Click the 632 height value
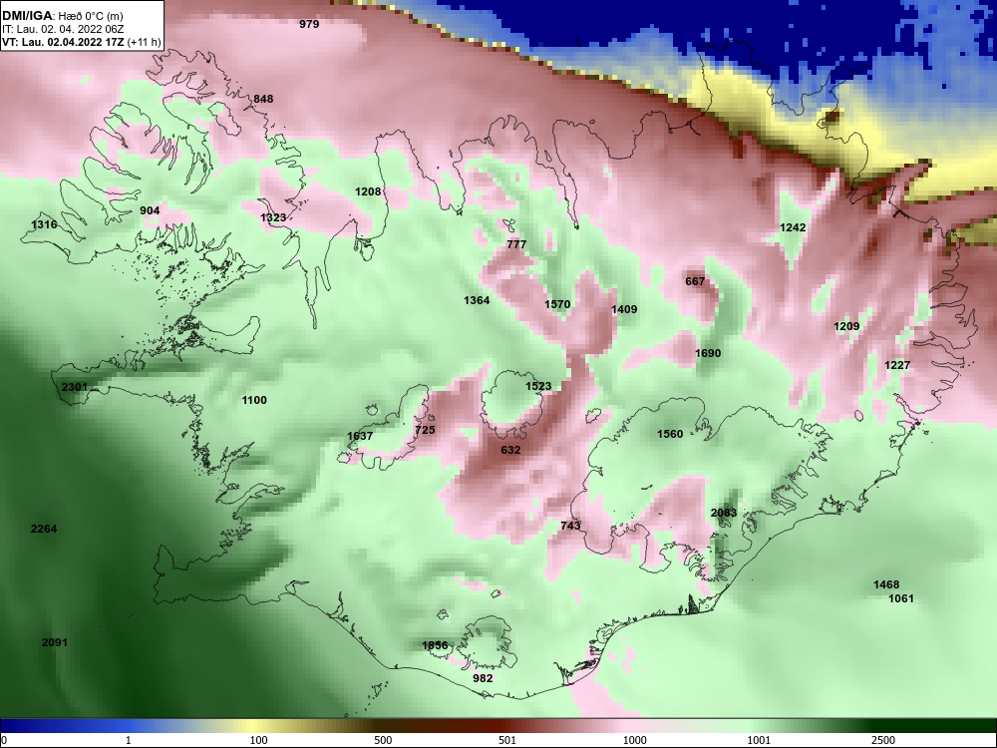 click(510, 450)
